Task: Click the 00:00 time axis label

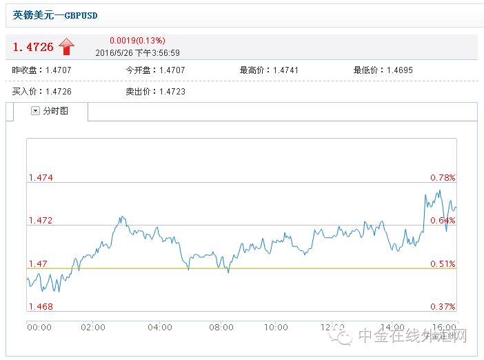Action: click(39, 328)
